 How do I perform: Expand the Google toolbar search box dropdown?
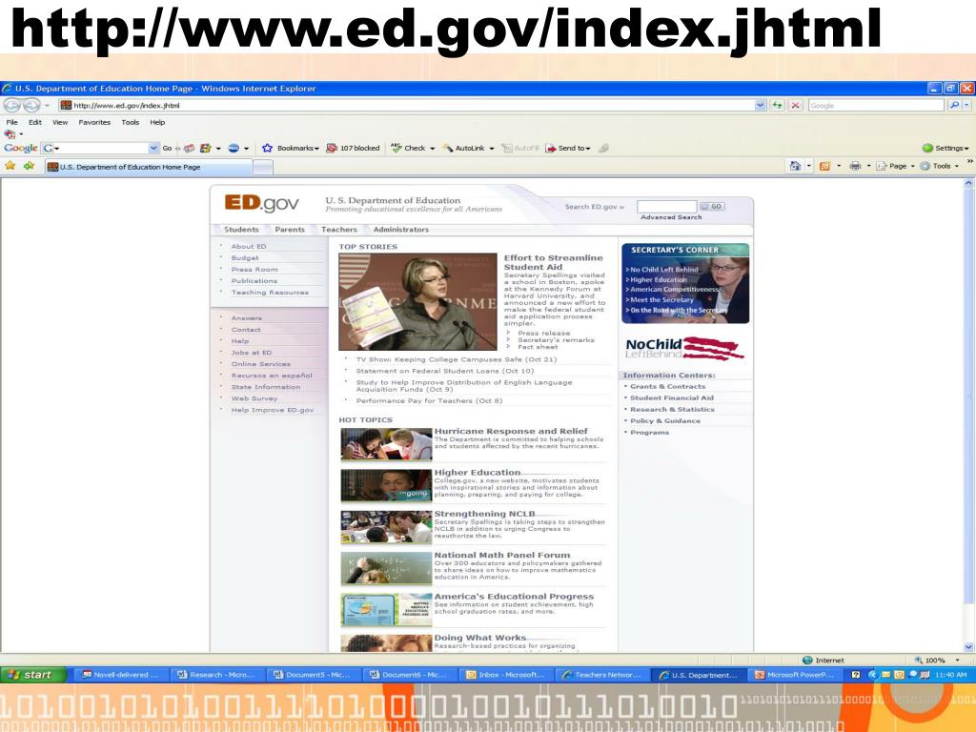pos(153,148)
